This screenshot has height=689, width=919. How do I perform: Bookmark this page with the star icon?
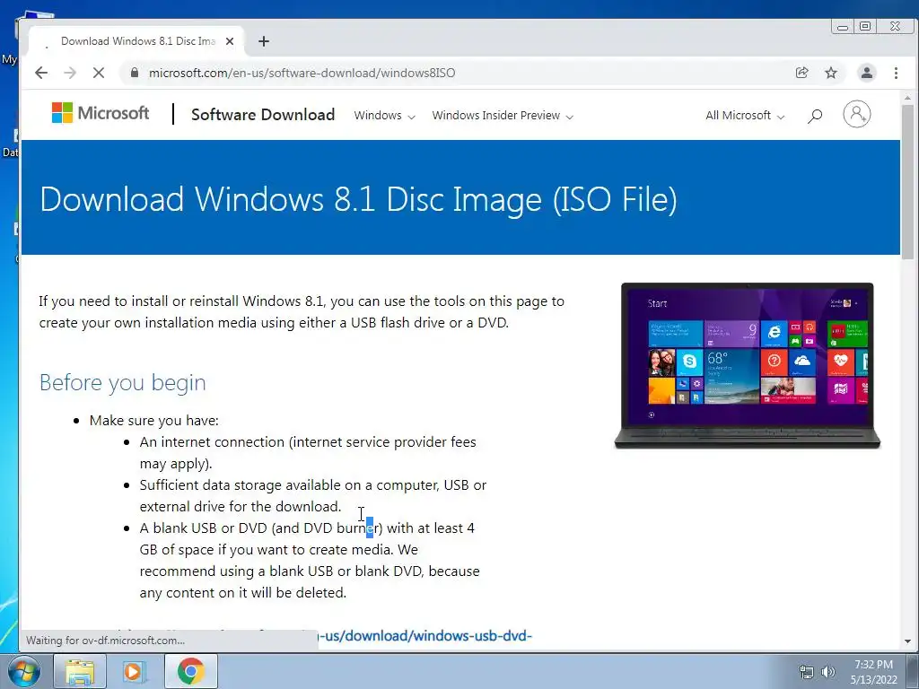pyautogui.click(x=831, y=73)
